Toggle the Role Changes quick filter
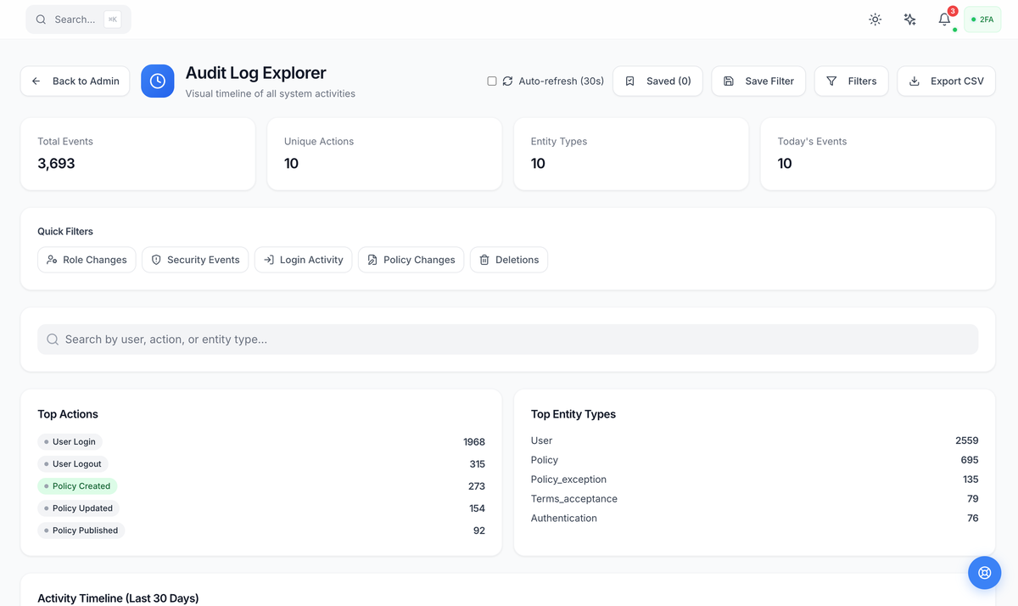Screen dimensions: 1018x606 pyautogui.click(x=86, y=260)
